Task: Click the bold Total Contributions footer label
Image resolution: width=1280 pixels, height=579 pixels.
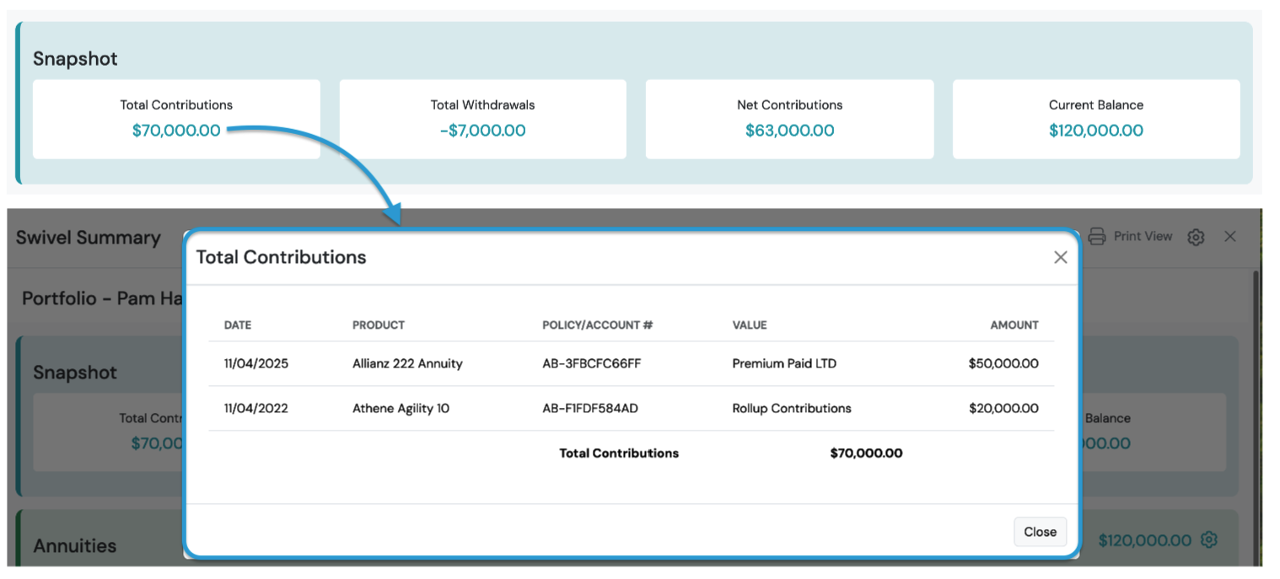Action: (x=619, y=453)
